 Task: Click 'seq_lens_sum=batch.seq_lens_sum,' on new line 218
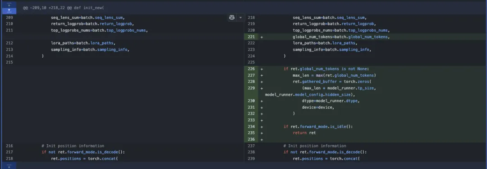330,18
